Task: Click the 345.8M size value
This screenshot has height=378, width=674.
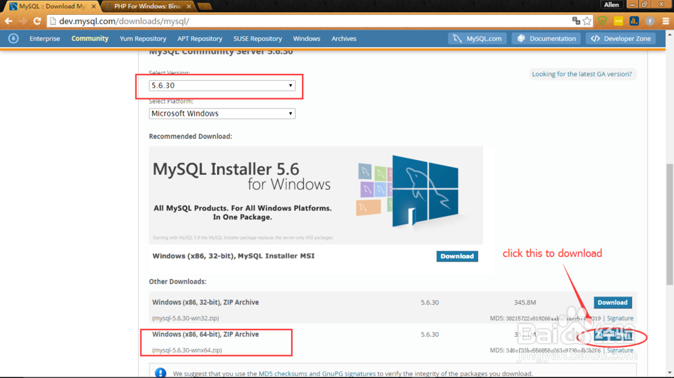Action: (525, 303)
